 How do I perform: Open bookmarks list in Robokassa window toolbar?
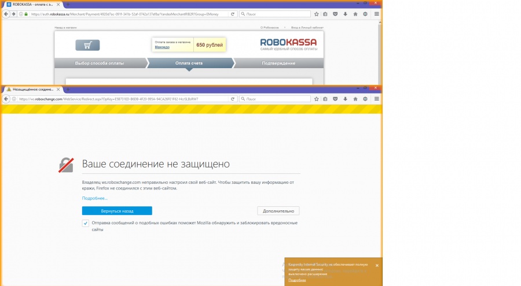point(325,14)
